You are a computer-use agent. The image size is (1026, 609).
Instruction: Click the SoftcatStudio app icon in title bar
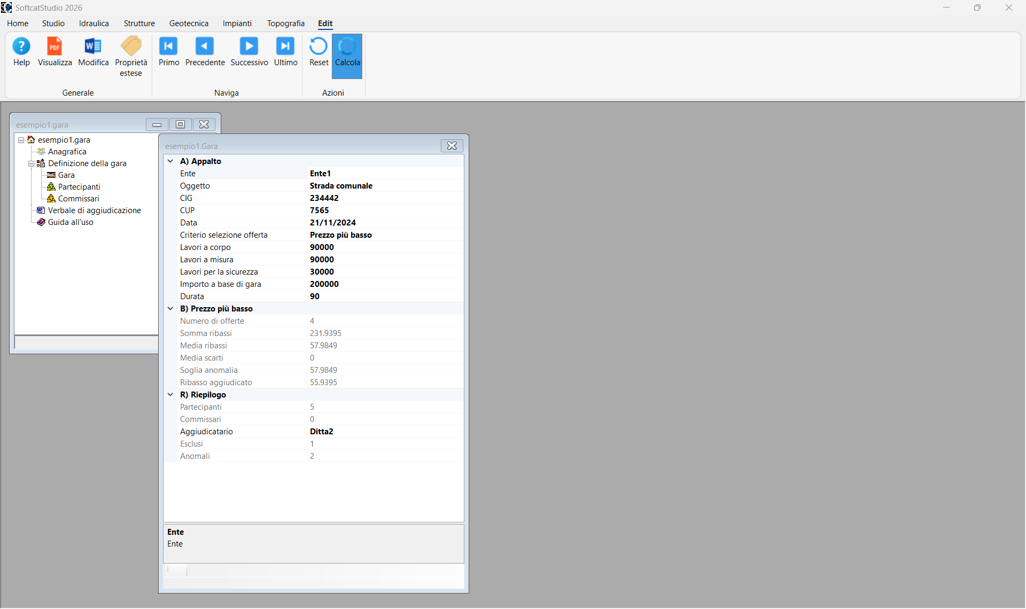coord(6,7)
